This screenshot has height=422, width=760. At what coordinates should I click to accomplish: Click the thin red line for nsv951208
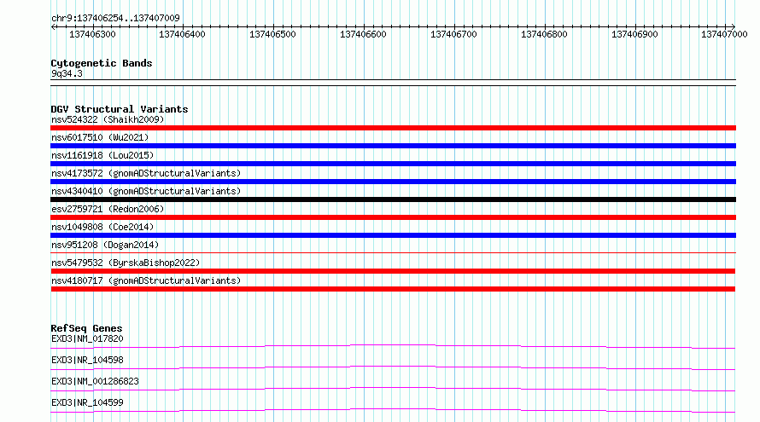coord(393,252)
